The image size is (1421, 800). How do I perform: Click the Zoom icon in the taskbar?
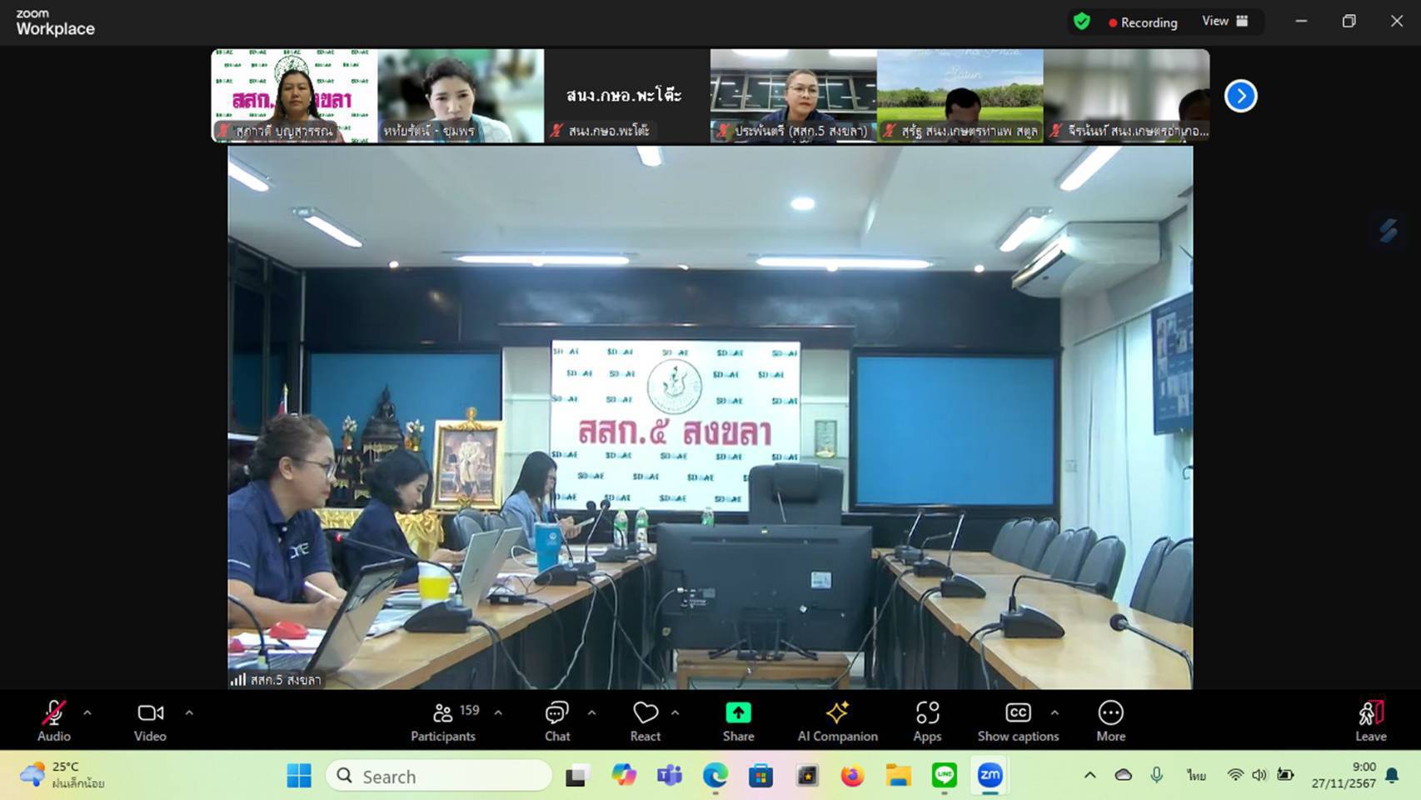pyautogui.click(x=990, y=776)
